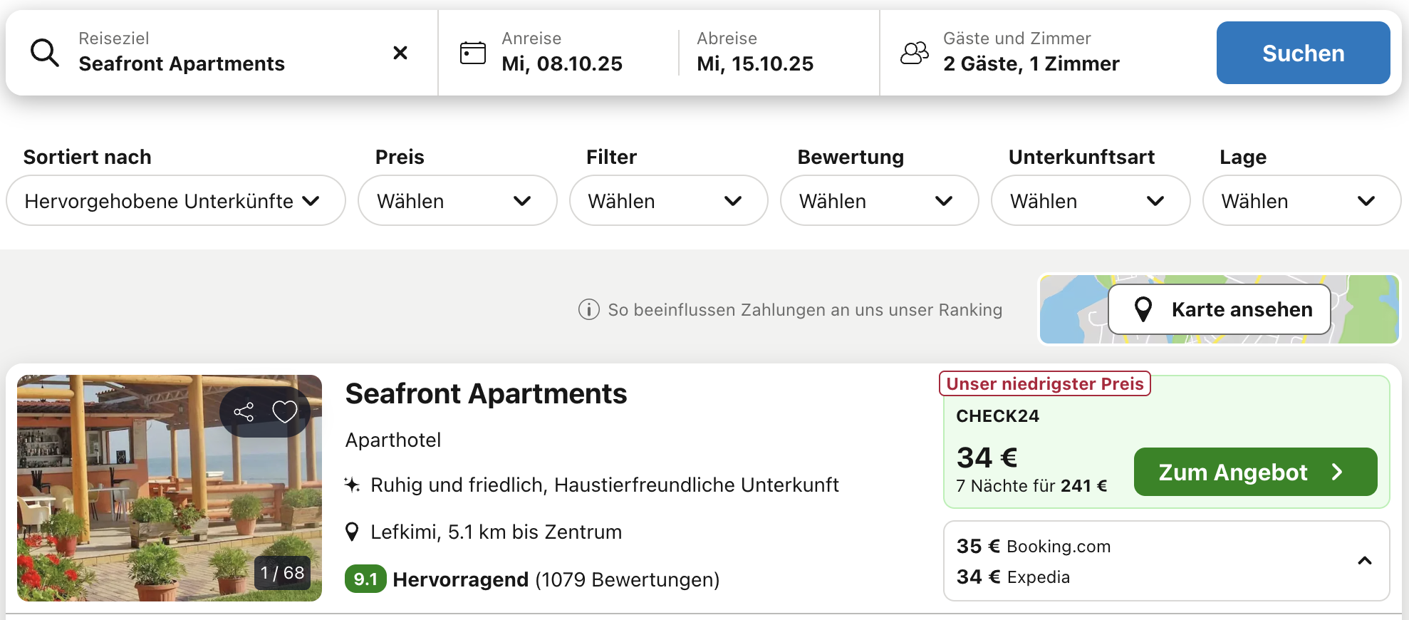This screenshot has width=1409, height=620.
Task: Clear the Reiseziel field with X
Action: (400, 53)
